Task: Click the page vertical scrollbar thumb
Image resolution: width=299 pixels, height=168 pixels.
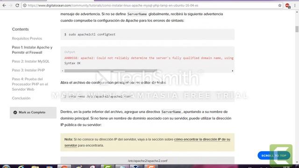Action: tap(297, 29)
